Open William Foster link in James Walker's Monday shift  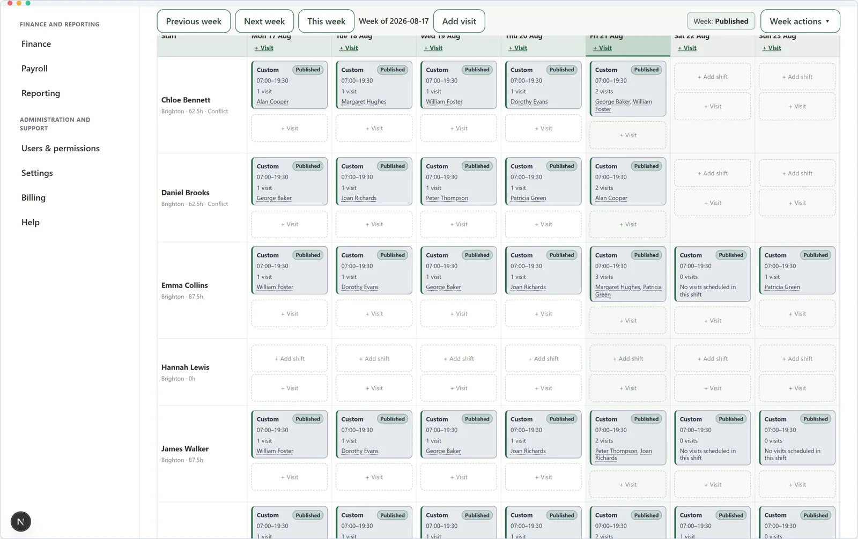pos(275,452)
